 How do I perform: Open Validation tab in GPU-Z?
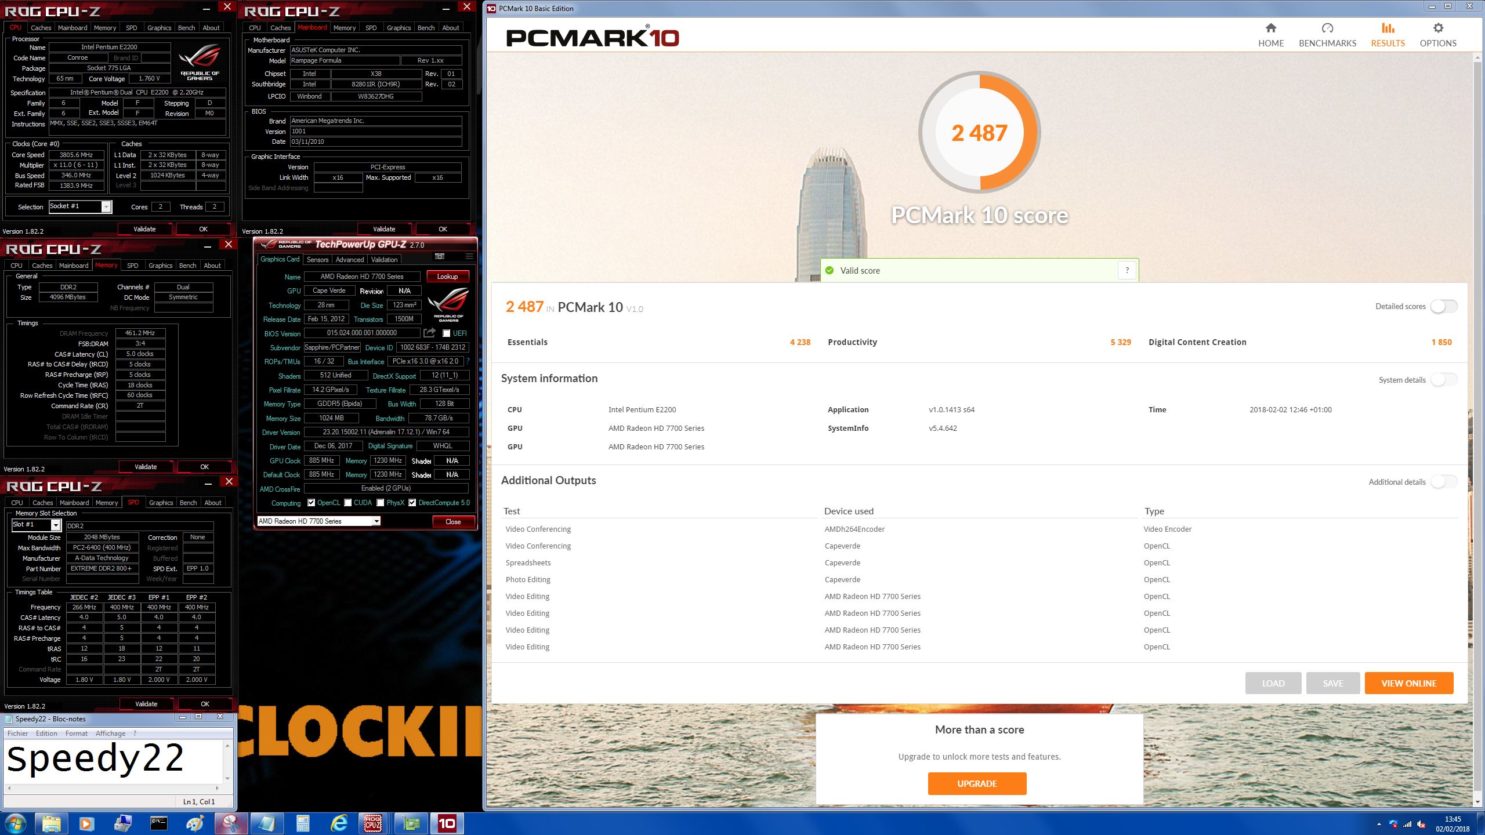(385, 260)
